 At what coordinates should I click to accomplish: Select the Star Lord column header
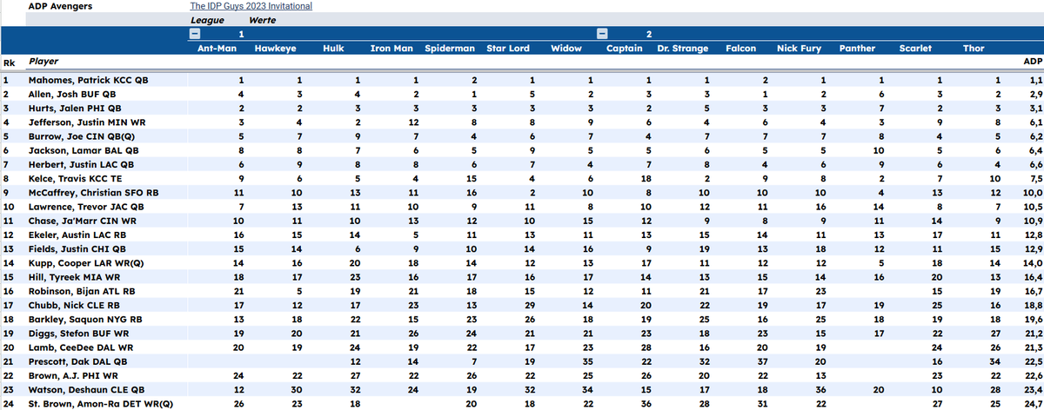[x=509, y=49]
